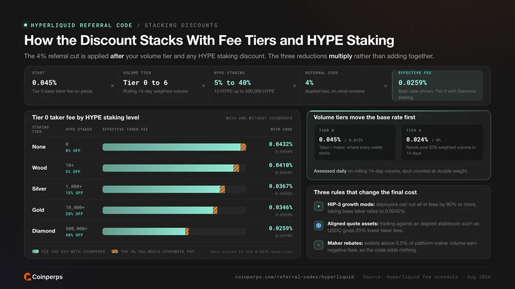Screen dimensions: 515x289
Task: Click the '1,000+' HYPE staked value
Action: tap(74, 186)
